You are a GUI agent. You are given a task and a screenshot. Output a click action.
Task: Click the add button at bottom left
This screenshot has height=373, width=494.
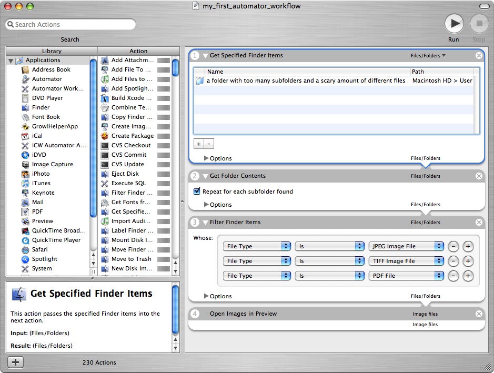click(15, 362)
